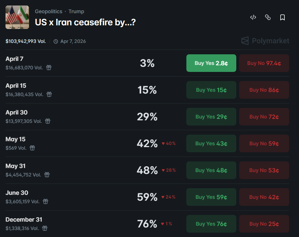This screenshot has height=237, width=299.
Task: Buy Yes at 2.8¢ for April 7
Action: (211, 63)
